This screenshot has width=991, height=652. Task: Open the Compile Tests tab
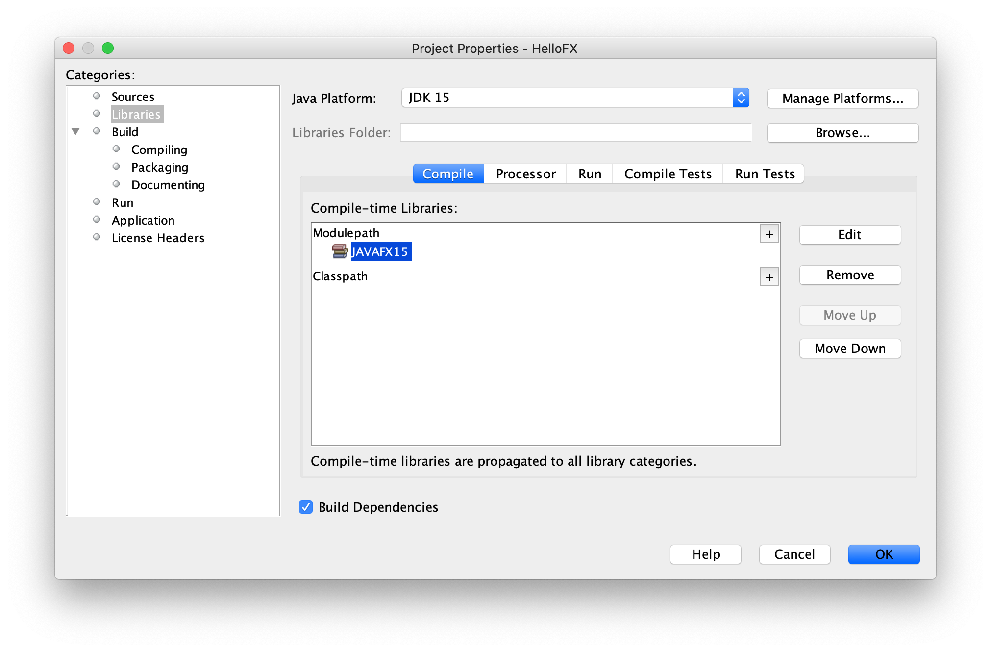click(668, 174)
